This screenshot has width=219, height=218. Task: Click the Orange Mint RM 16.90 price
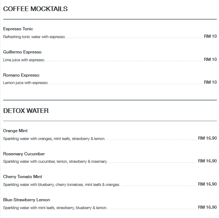pyautogui.click(x=207, y=138)
